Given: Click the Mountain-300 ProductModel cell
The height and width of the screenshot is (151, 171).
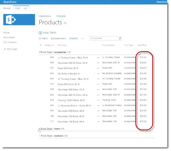Looking at the screenshot, I should [109, 116].
